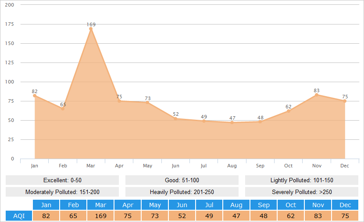Select the 'Severely Polluted: >250' legend box
The image size is (364, 222).
pos(302,192)
